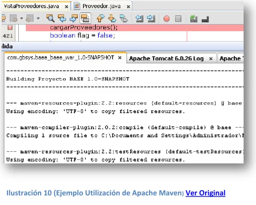
Task: Click the Ilustración 10 caption text
Action: 95,193
